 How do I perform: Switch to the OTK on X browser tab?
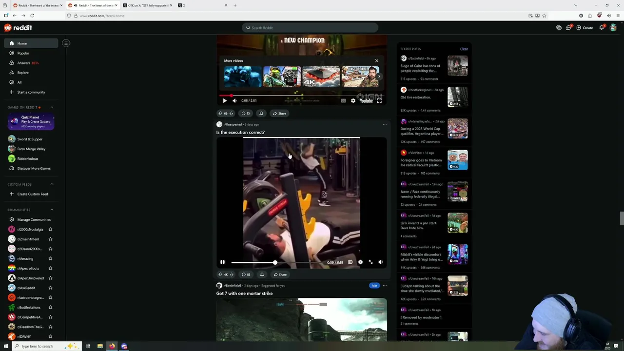pos(148,5)
